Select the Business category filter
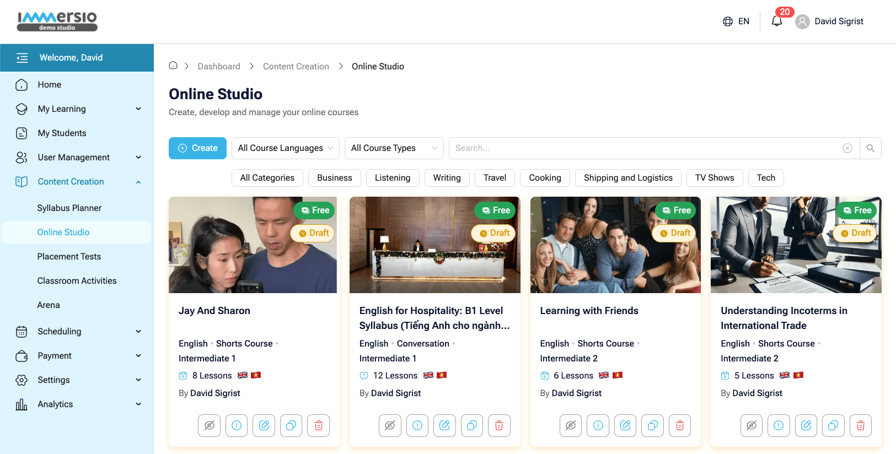Screen dimensions: 896x454 [x=334, y=178]
